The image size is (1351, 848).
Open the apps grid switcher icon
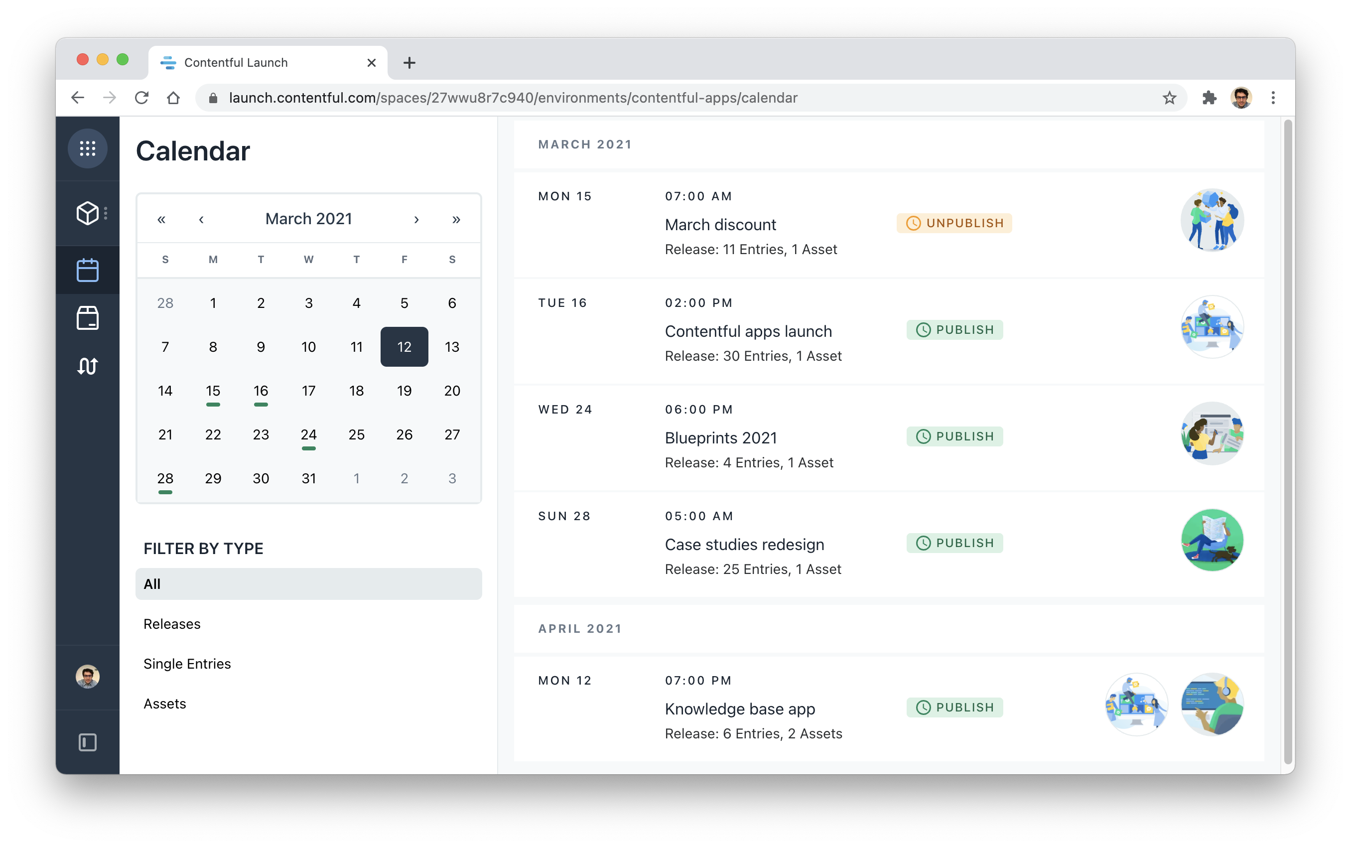[88, 148]
